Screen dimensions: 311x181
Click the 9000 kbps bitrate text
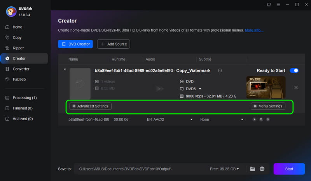click(211, 96)
